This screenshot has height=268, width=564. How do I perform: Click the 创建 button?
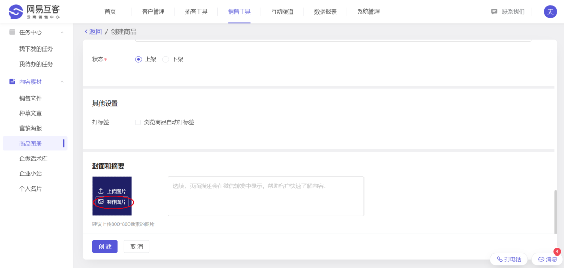coord(105,247)
